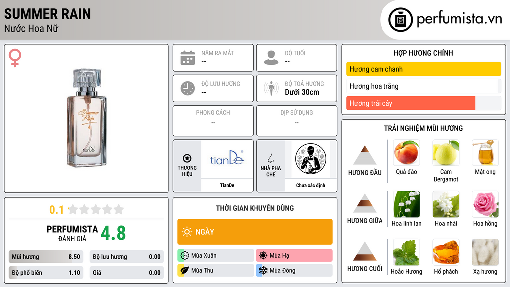The height and width of the screenshot is (287, 510).
Task: Select the Mùa Đông season tile
Action: tap(294, 270)
